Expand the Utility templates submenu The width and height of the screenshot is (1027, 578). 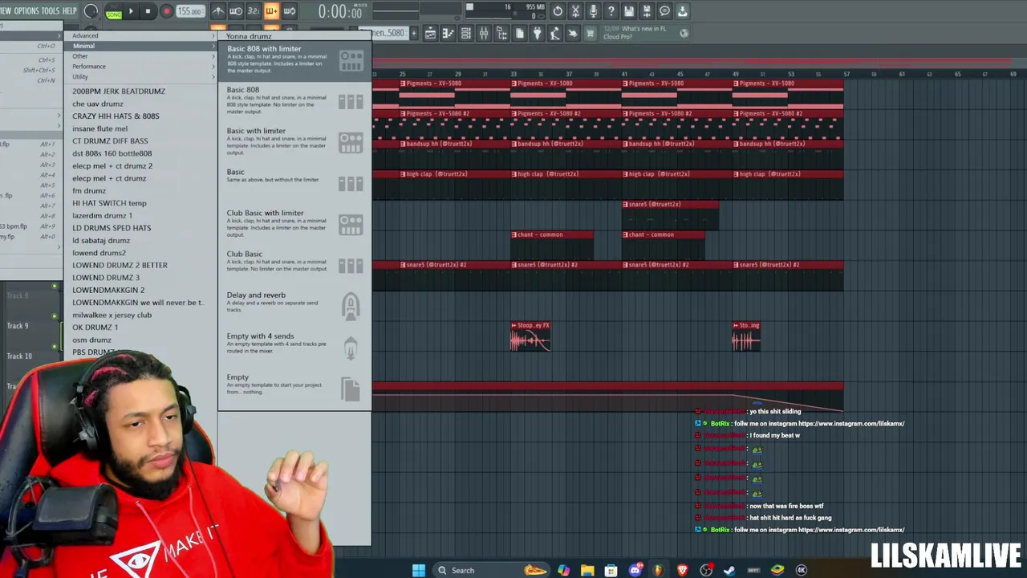(x=140, y=77)
